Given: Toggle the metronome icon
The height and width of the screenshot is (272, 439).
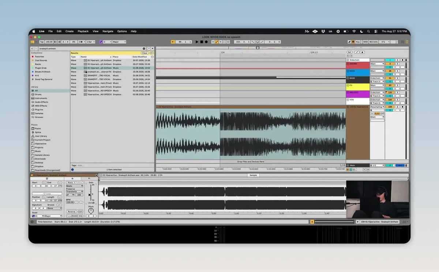Looking at the screenshot, I should [82, 42].
